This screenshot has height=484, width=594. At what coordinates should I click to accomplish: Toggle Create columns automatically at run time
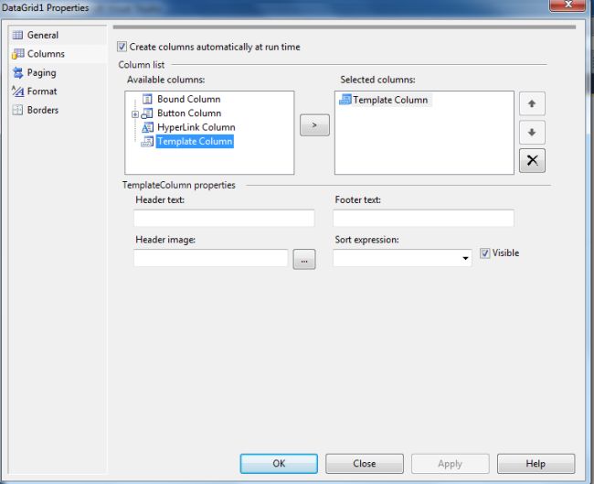(x=122, y=47)
